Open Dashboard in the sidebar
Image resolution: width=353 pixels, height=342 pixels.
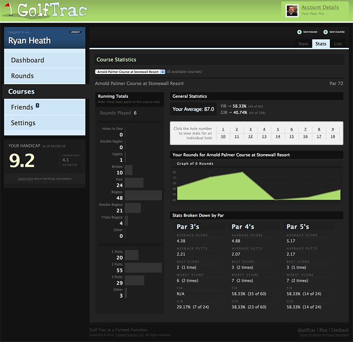point(44,60)
